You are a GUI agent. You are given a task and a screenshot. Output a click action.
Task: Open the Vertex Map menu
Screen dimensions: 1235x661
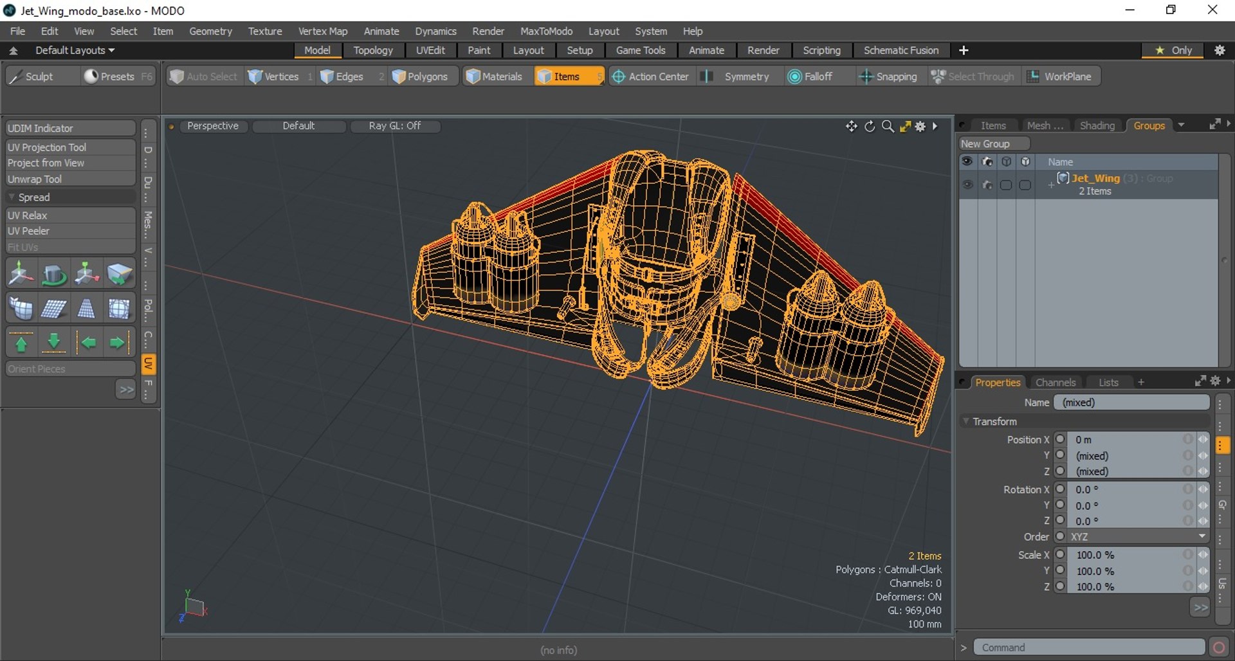coord(323,31)
